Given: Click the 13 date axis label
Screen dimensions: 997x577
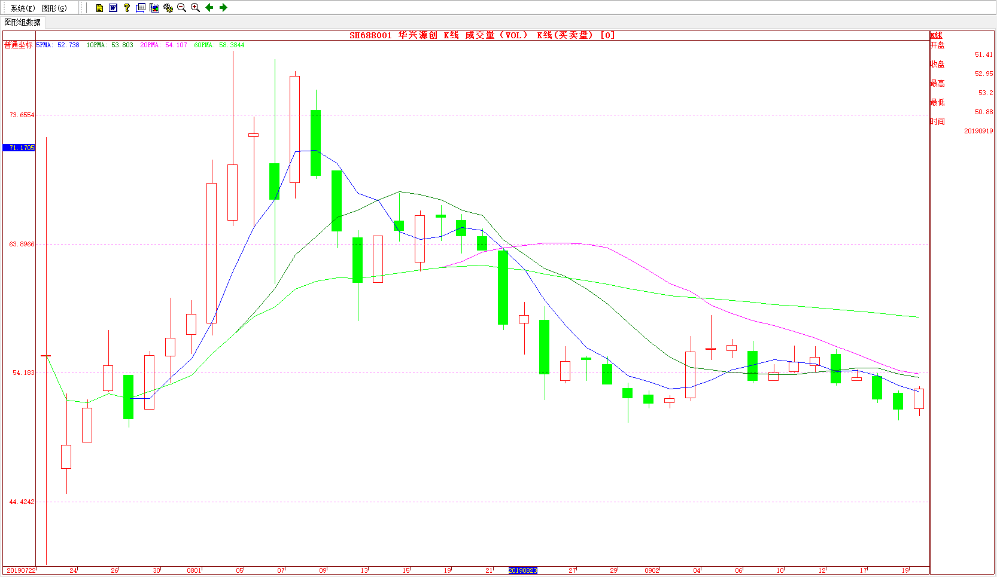Looking at the screenshot, I should [364, 570].
